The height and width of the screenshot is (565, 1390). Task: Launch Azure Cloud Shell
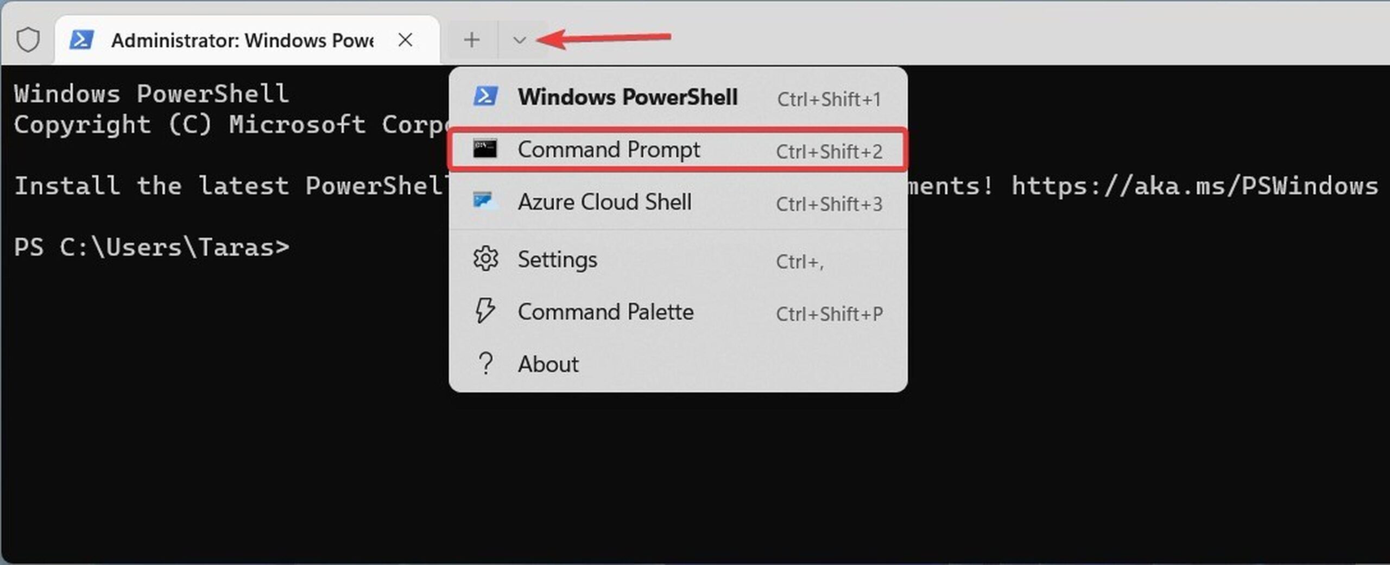678,202
